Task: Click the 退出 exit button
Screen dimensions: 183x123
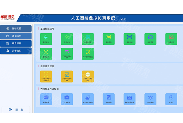Action: 16,110
